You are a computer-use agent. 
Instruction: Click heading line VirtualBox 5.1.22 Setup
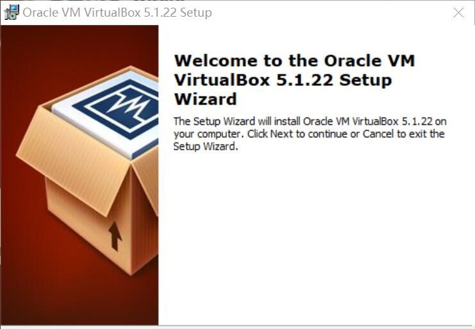click(x=283, y=80)
